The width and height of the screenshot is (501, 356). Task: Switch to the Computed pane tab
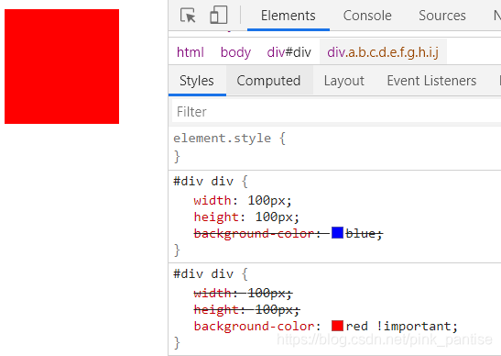(x=268, y=81)
